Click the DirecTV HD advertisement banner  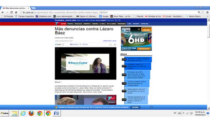click(136, 39)
